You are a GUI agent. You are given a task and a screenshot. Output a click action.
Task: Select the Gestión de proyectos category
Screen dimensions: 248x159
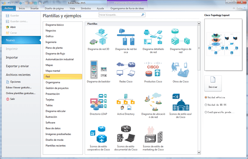(x=63, y=88)
